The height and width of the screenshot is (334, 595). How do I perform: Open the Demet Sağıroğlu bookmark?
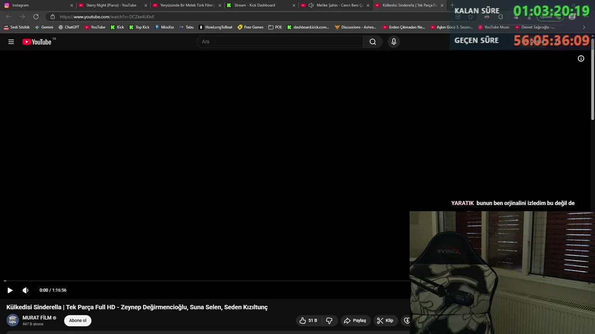pyautogui.click(x=535, y=27)
